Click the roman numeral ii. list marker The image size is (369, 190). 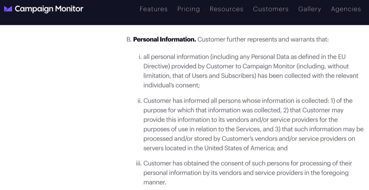(x=140, y=101)
